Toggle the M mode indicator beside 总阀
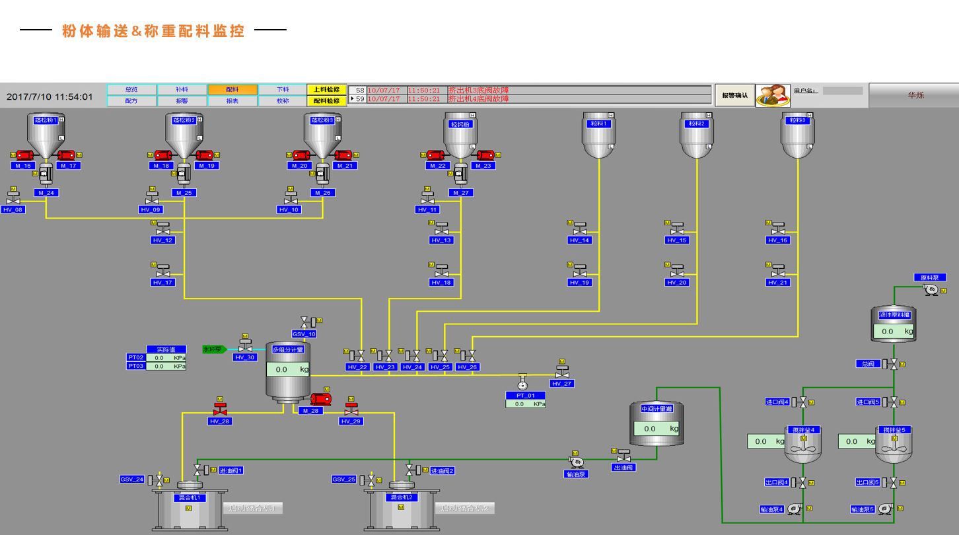The image size is (959, 535). pos(902,364)
